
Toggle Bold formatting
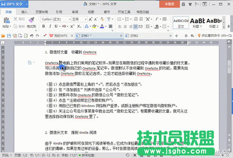(43, 26)
